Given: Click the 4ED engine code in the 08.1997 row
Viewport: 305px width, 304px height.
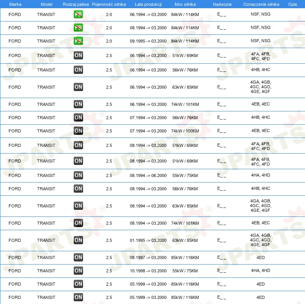Looking at the screenshot, I should click(261, 258).
